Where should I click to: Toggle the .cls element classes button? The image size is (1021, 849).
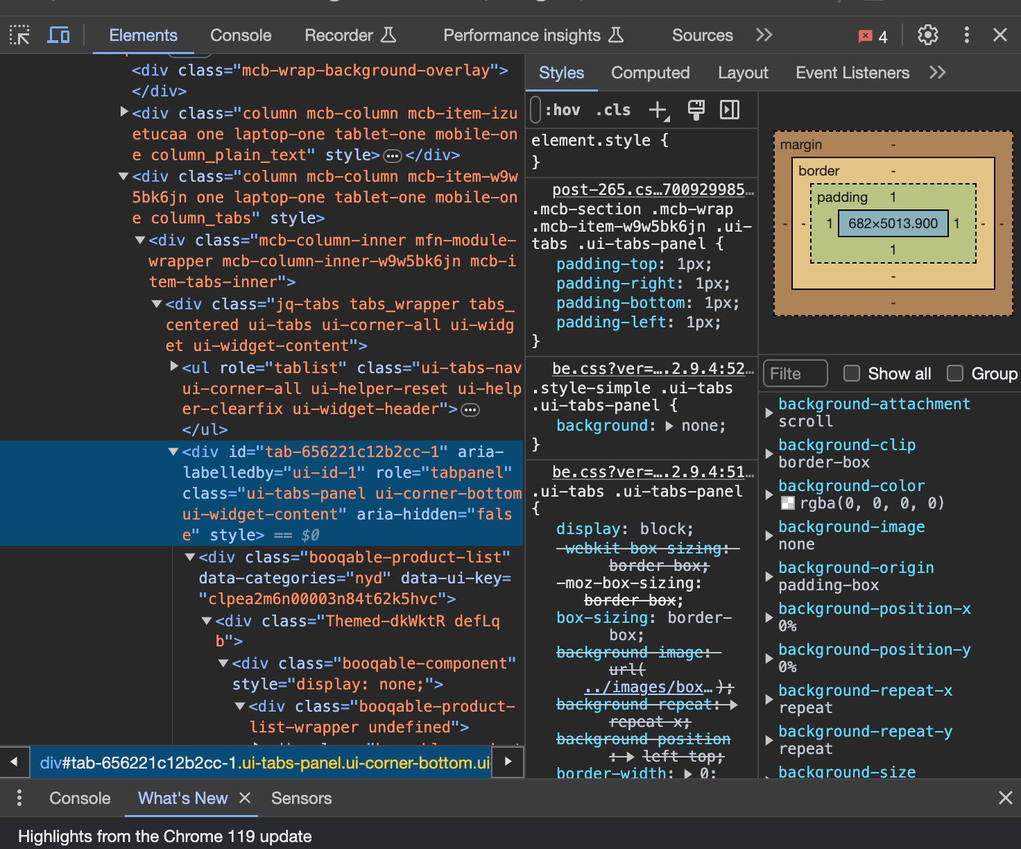[613, 110]
